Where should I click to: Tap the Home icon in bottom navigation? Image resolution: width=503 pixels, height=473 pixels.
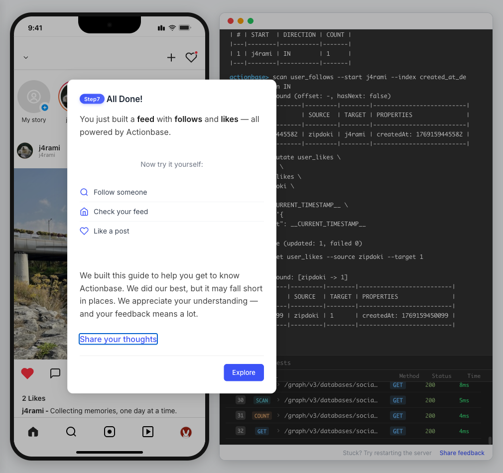tap(33, 432)
